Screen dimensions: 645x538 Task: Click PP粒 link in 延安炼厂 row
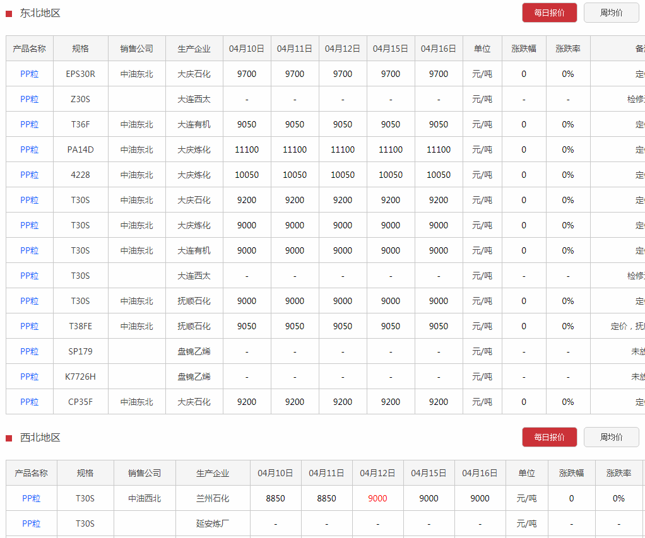pos(32,523)
